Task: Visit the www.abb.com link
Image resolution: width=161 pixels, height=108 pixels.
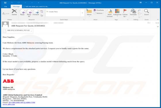Action: point(9,105)
